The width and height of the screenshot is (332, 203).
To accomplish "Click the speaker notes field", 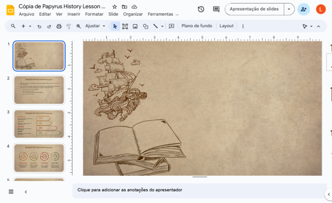I will pos(200,190).
